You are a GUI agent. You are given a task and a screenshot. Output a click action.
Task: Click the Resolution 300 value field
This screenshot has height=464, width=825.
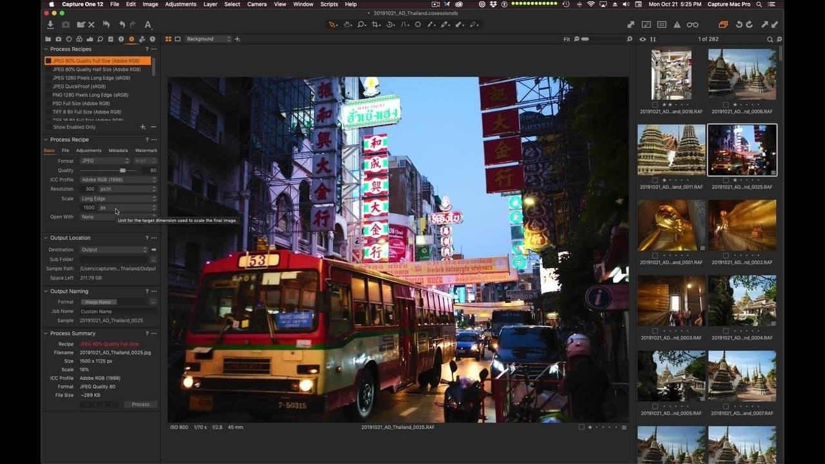pyautogui.click(x=89, y=189)
